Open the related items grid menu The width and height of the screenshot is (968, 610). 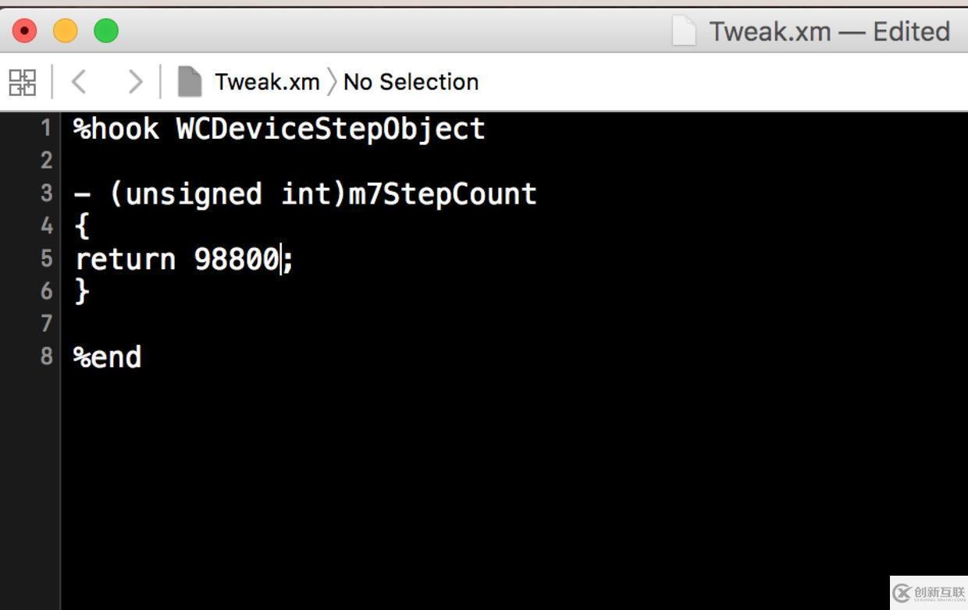pos(22,82)
